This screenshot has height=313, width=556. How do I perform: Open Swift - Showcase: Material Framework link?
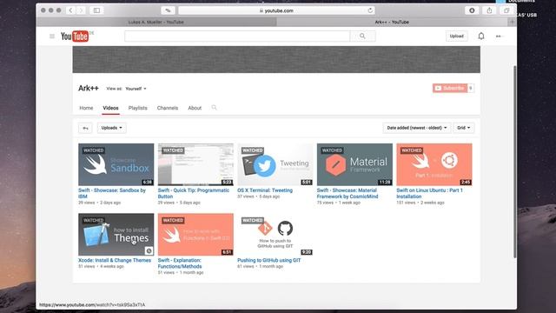click(x=347, y=193)
